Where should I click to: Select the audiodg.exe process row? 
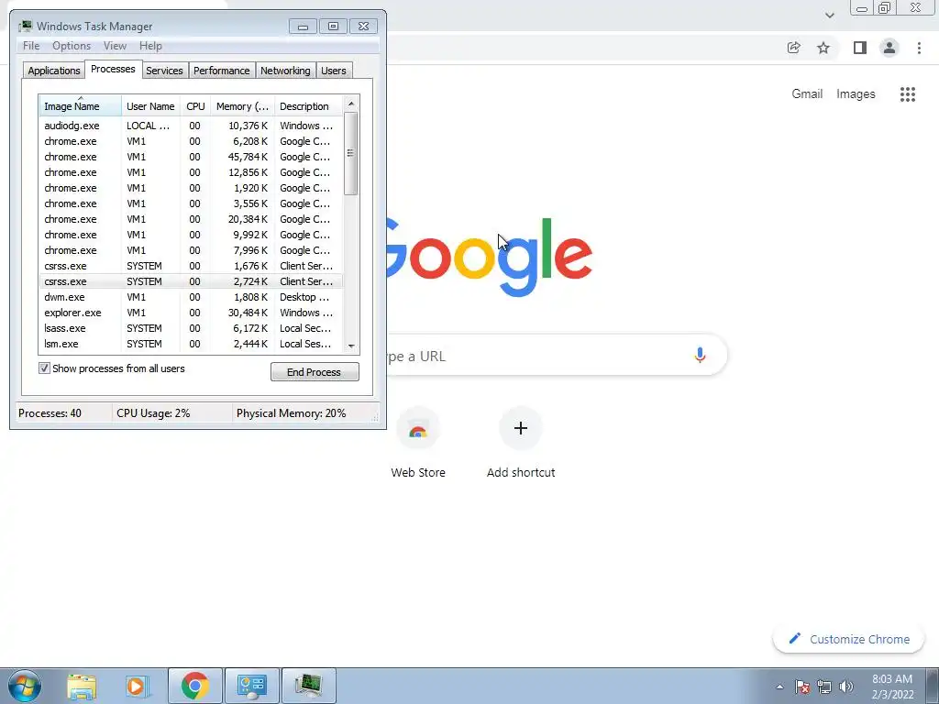pos(192,126)
